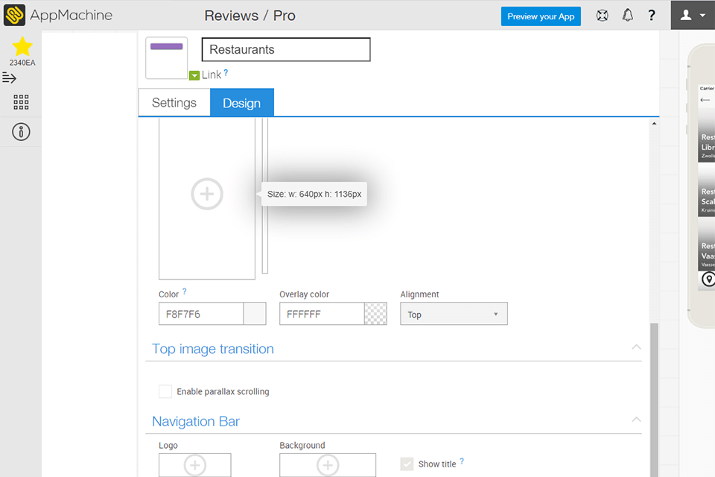Switch to the Settings tab
Image resolution: width=715 pixels, height=477 pixels.
174,103
